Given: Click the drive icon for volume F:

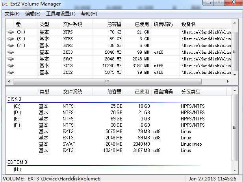Looking at the screenshot, I should click(x=11, y=45).
